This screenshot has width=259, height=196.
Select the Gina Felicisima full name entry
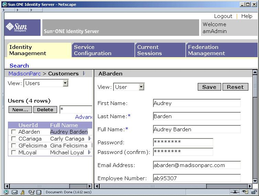(69, 146)
